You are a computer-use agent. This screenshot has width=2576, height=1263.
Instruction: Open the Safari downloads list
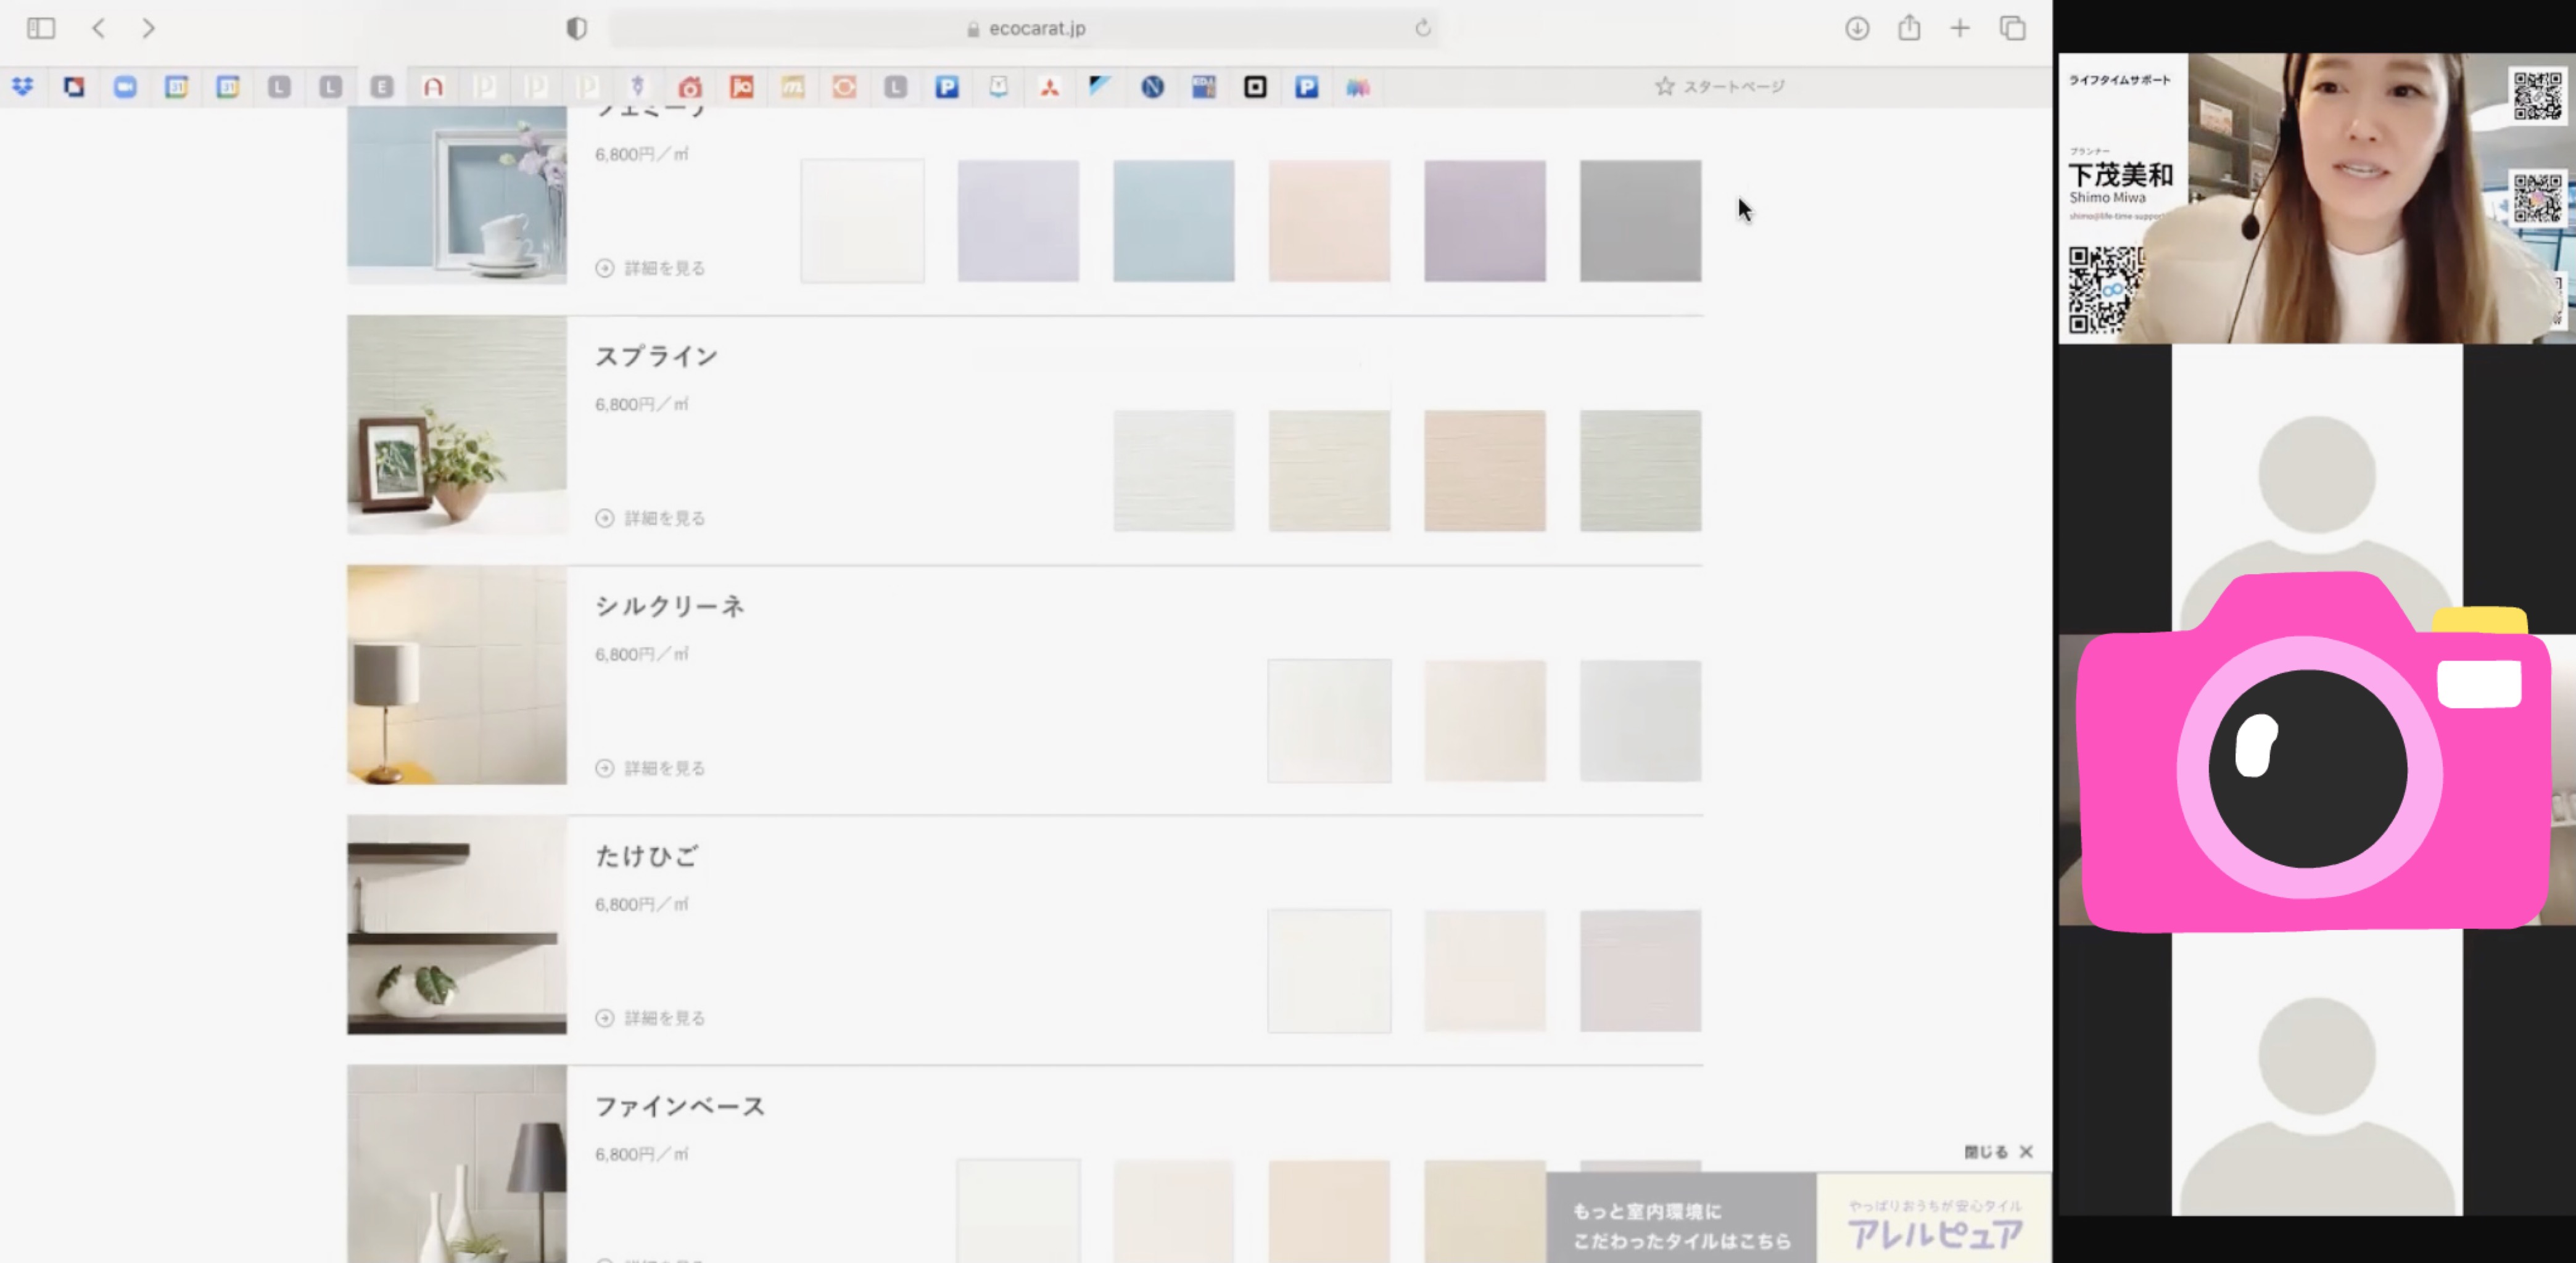tap(1857, 28)
